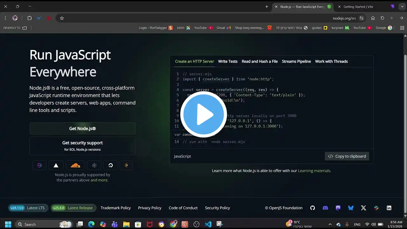Open the gozlan bookmark

(320, 28)
